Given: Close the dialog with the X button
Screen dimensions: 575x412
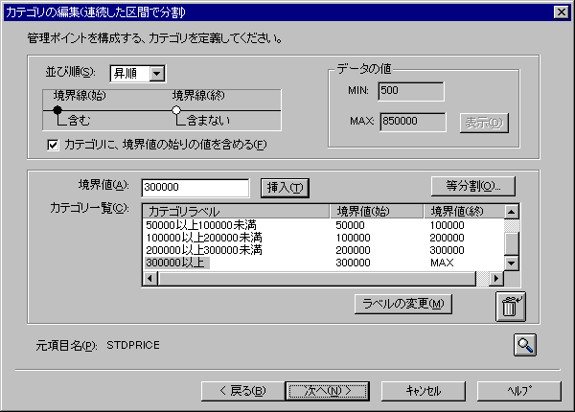Looking at the screenshot, I should (x=561, y=12).
